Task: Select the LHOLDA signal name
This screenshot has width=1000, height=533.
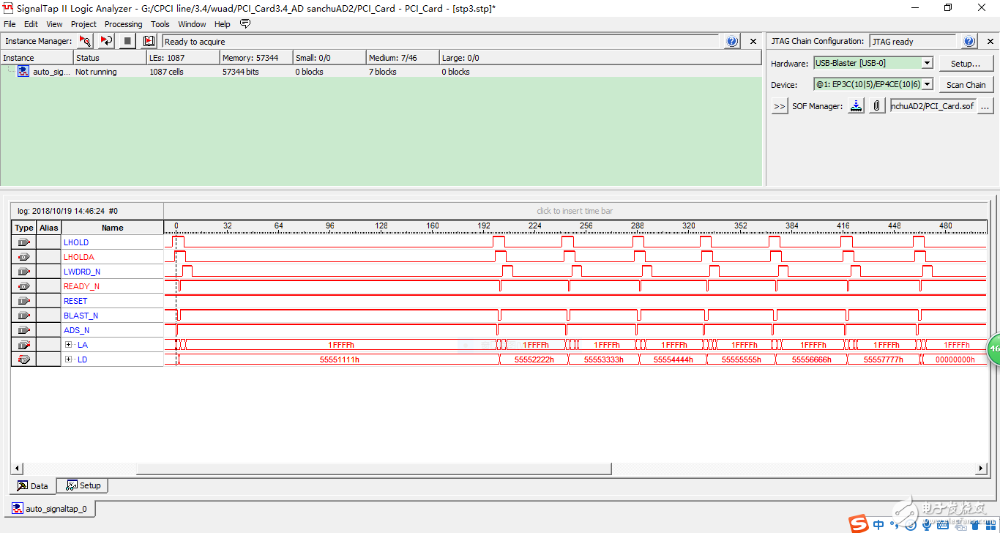Action: [79, 257]
